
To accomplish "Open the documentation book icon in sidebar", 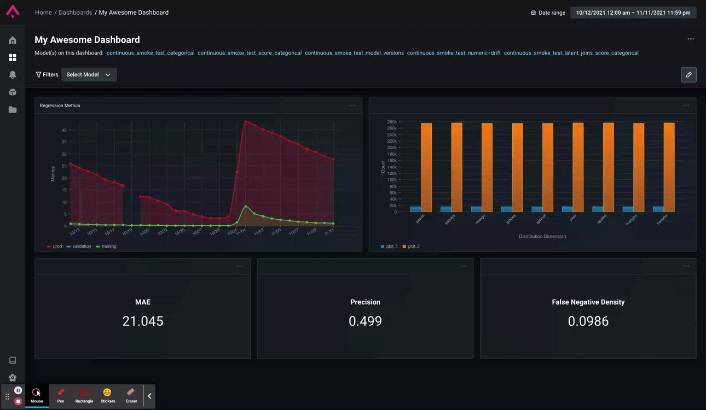I will [13, 360].
